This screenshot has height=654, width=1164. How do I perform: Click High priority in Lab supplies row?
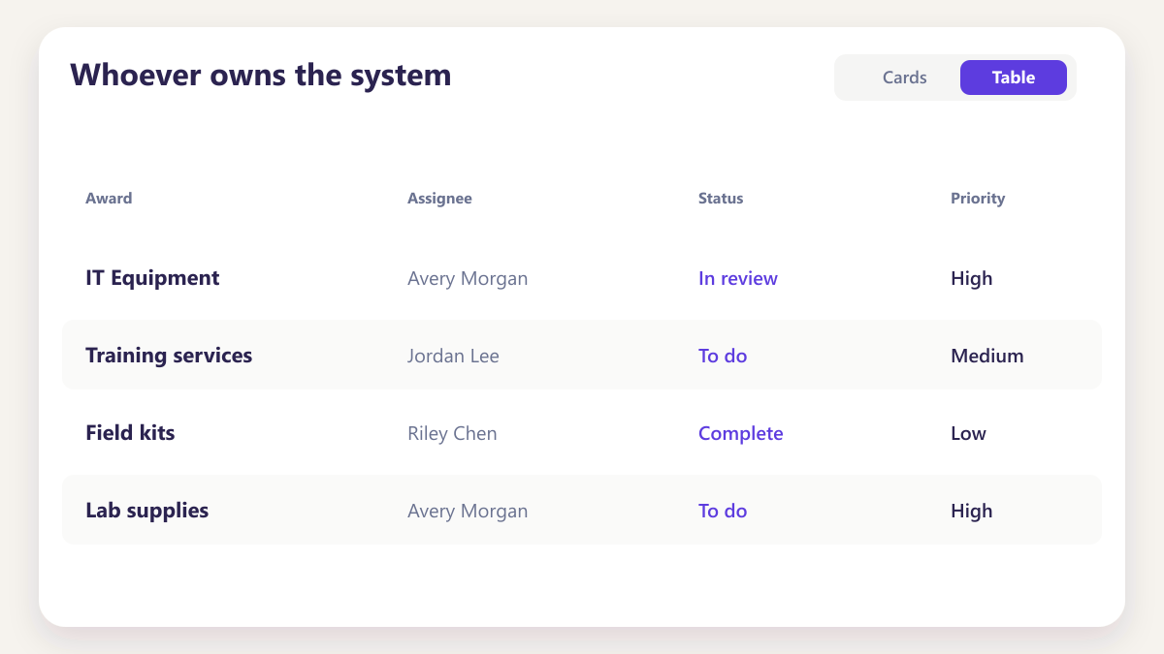point(972,512)
